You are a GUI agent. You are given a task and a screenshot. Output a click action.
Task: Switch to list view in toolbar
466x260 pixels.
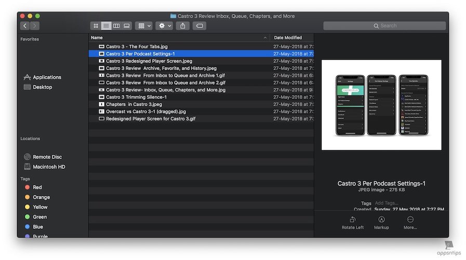pyautogui.click(x=106, y=25)
